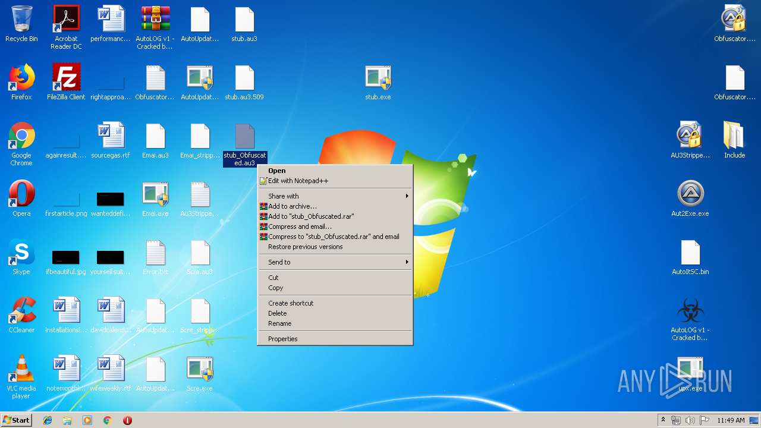Select Scre.exe icon
761x428 pixels.
[200, 373]
